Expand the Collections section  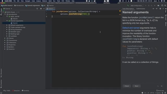tap(5, 43)
